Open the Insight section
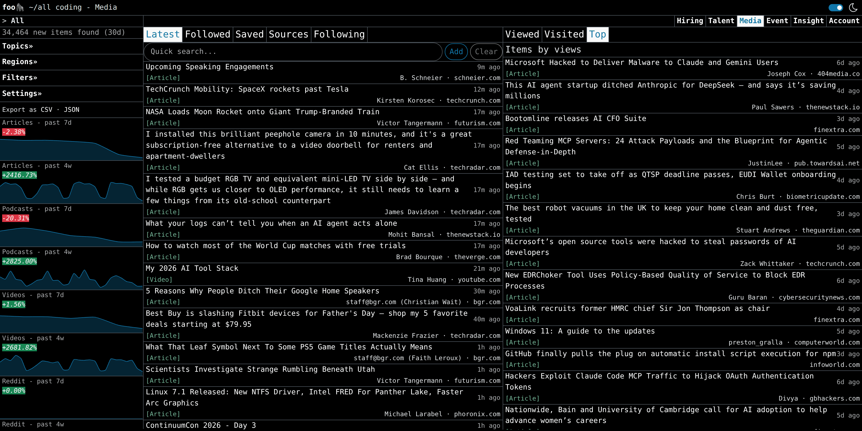862x431 pixels. [808, 21]
